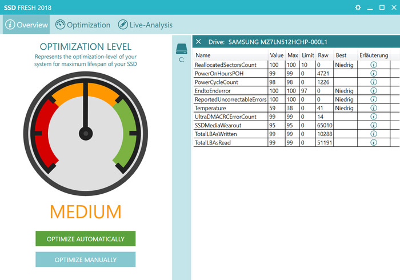400x280 pixels.
Task: Select the TotalLBAsRead name cell
Action: click(231, 143)
